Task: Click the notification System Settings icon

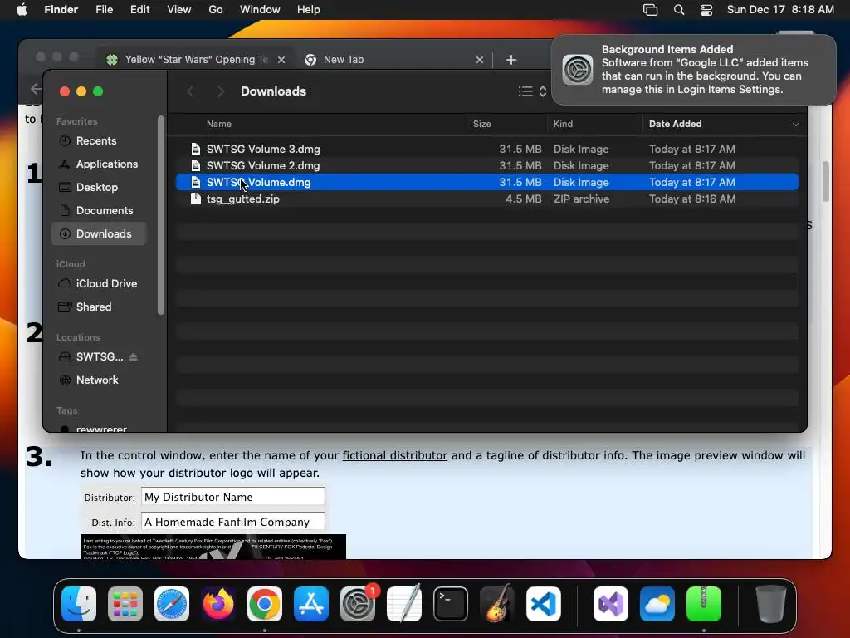Action: [578, 70]
